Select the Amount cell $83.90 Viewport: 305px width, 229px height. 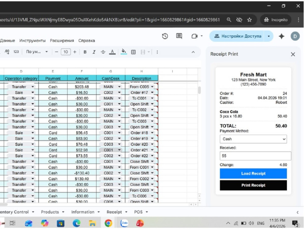coord(82,139)
